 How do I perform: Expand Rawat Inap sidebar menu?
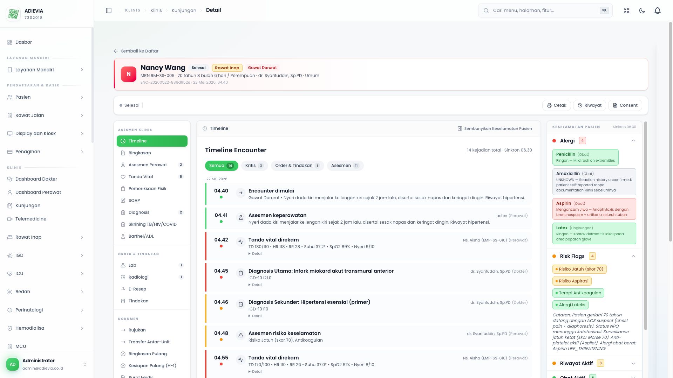(46, 237)
